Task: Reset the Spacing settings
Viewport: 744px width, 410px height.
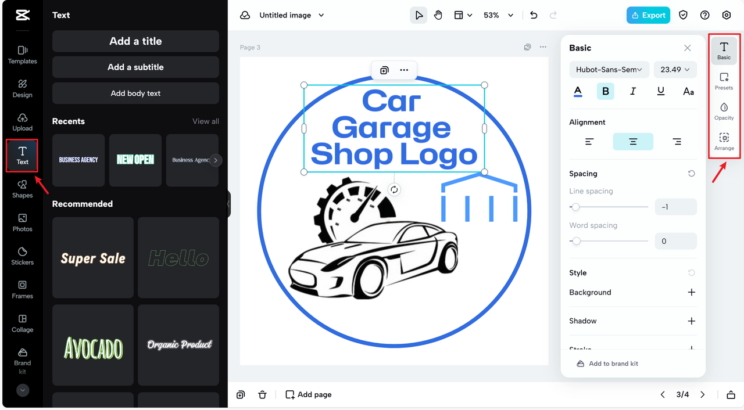Action: [691, 174]
